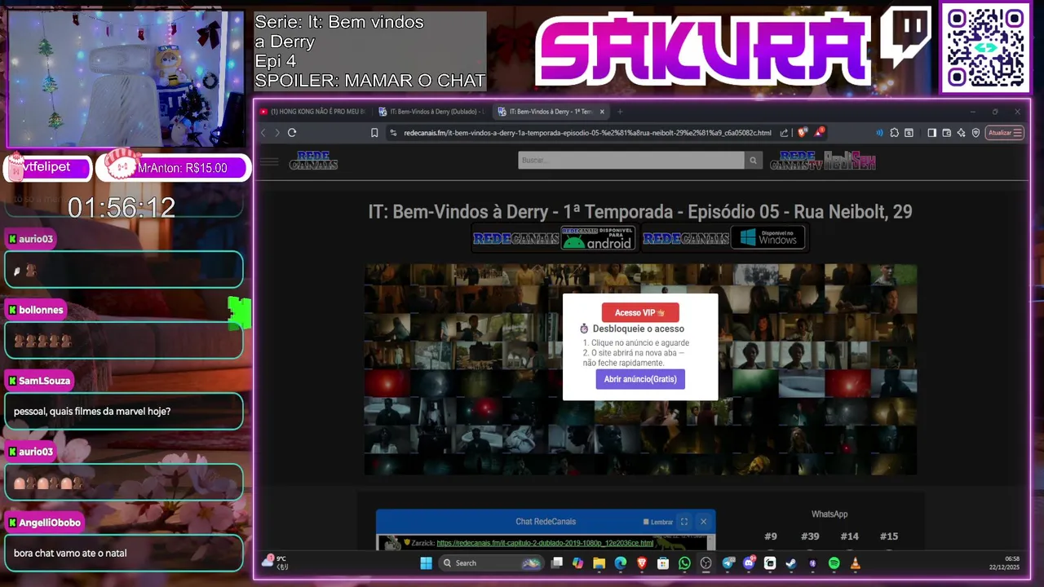Viewport: 1044px width, 587px height.
Task: Switch to IT: Bem-Vindos à Derry (Dublado) tab
Action: [x=431, y=112]
